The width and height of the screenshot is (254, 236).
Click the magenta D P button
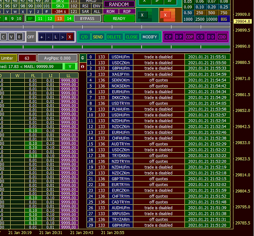point(179,37)
